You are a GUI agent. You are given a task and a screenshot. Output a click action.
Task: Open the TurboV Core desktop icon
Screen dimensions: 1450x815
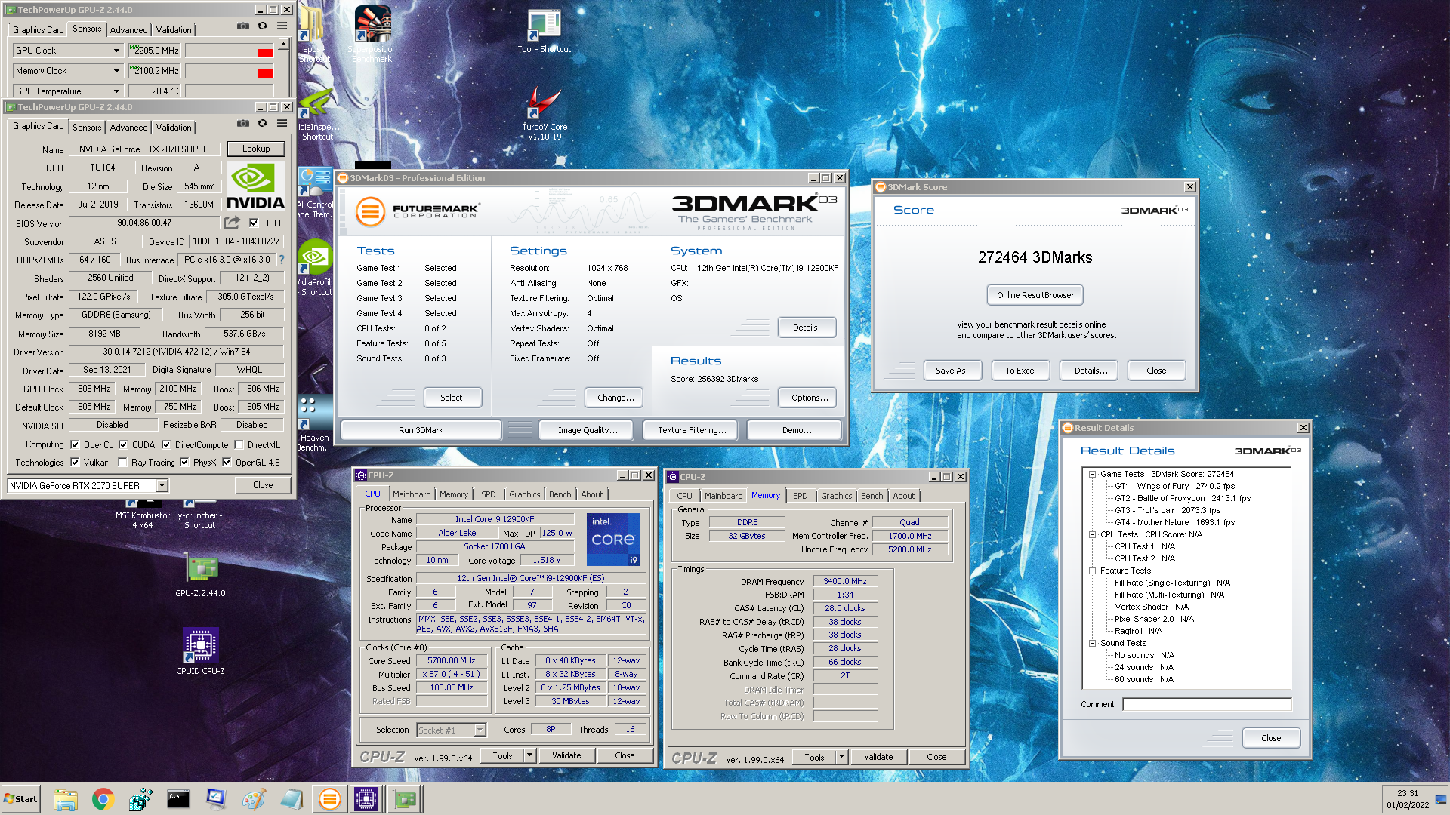click(x=545, y=113)
